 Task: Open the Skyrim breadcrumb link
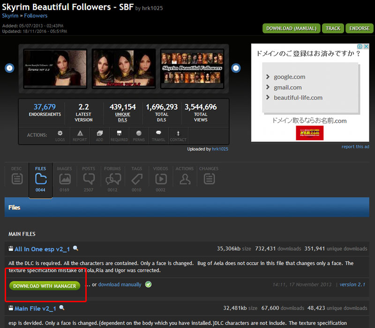point(10,16)
